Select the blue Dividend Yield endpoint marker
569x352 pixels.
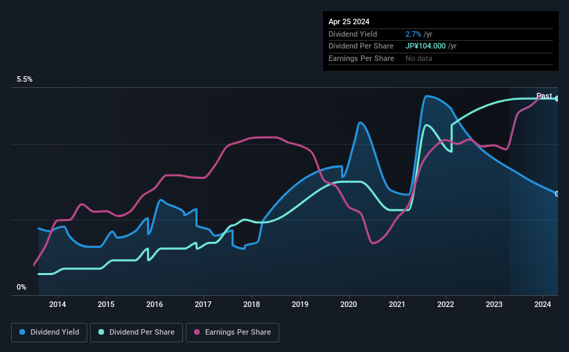coord(557,194)
